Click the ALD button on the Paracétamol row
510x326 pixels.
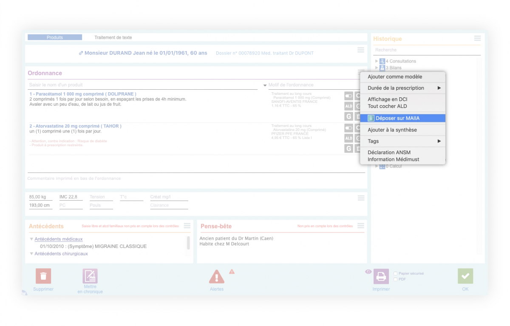point(348,106)
